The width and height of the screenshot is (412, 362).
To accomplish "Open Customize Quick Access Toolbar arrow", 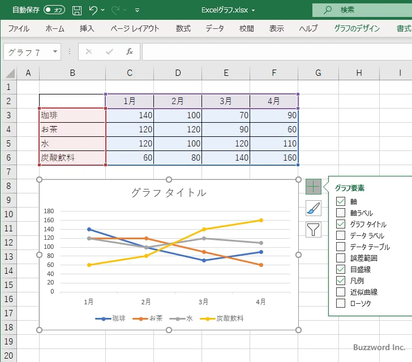I will coord(137,11).
